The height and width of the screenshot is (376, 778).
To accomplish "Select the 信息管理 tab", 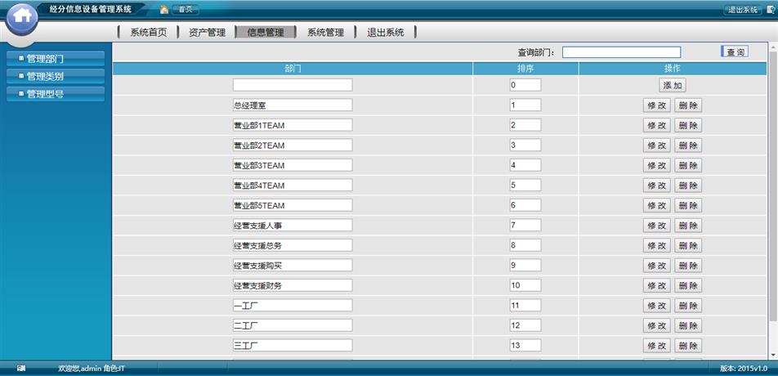I will coord(266,33).
